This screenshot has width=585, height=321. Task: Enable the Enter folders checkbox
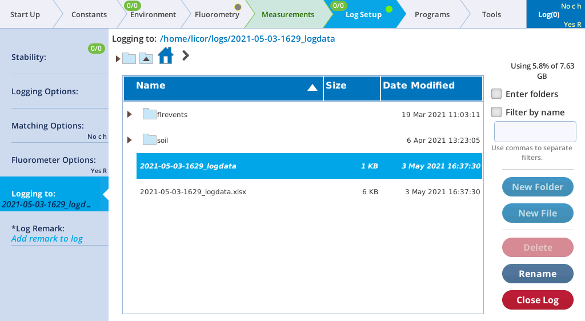496,94
